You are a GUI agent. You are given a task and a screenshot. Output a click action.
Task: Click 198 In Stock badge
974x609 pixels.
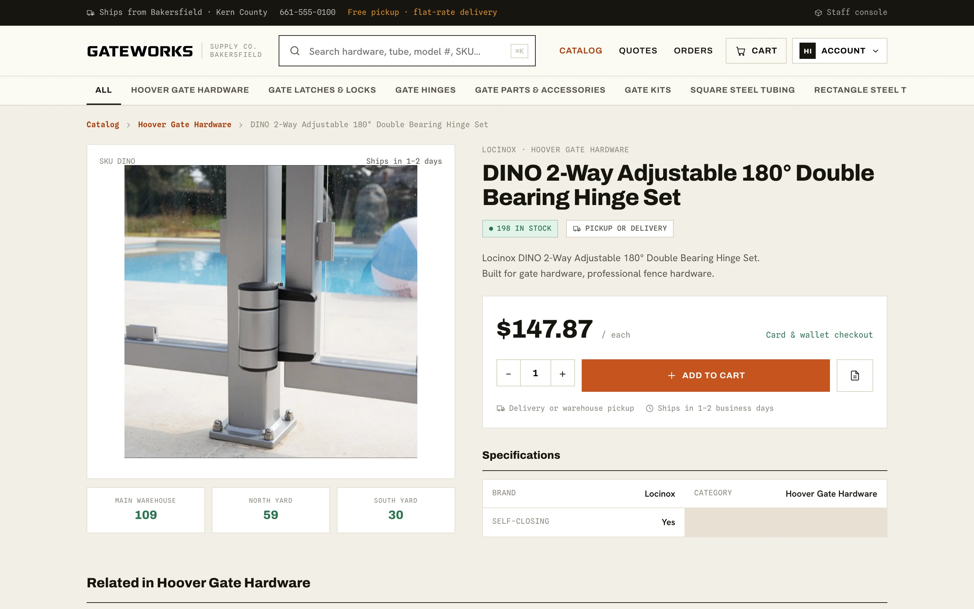[x=519, y=228]
